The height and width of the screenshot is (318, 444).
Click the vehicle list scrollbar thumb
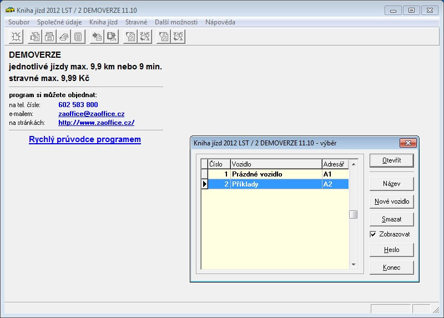pos(354,214)
